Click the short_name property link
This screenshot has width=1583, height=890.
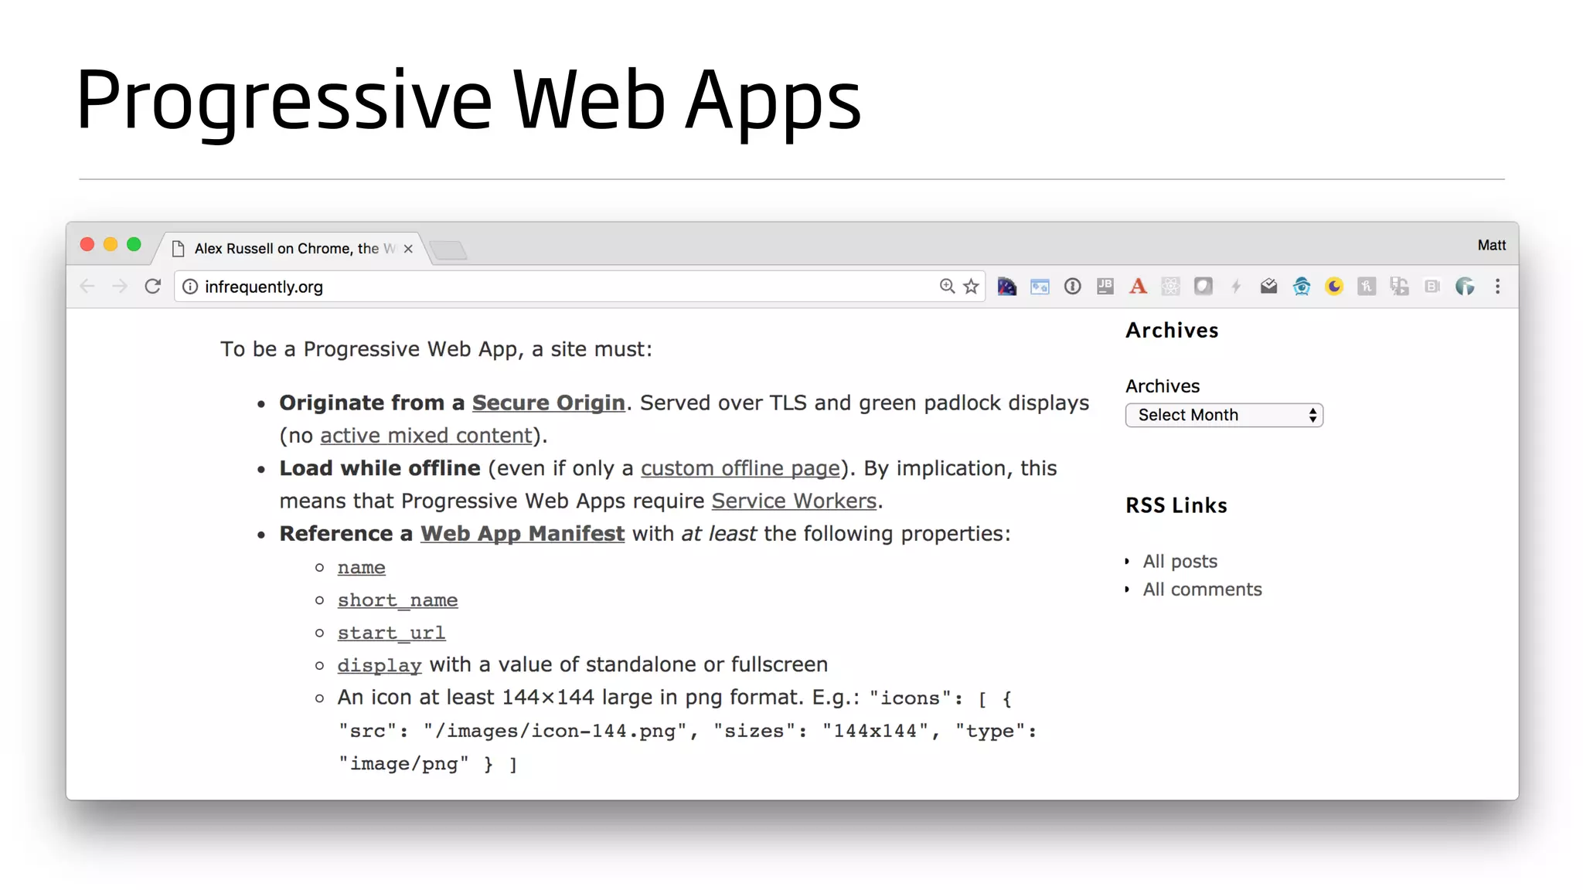tap(397, 600)
